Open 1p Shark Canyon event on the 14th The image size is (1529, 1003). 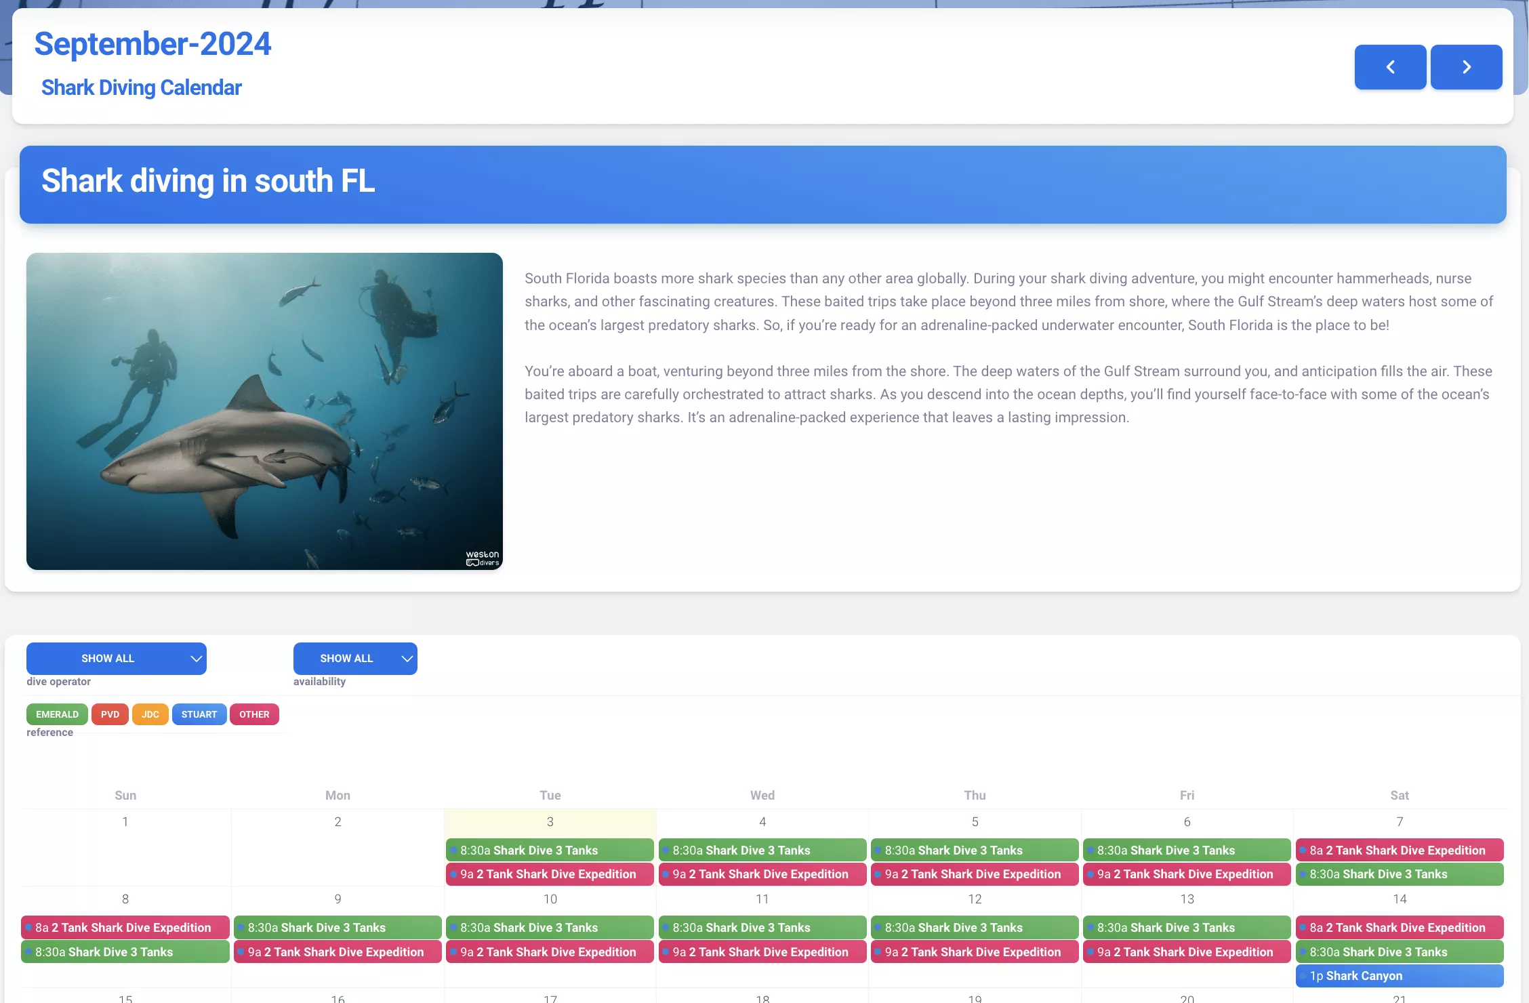pos(1400,976)
